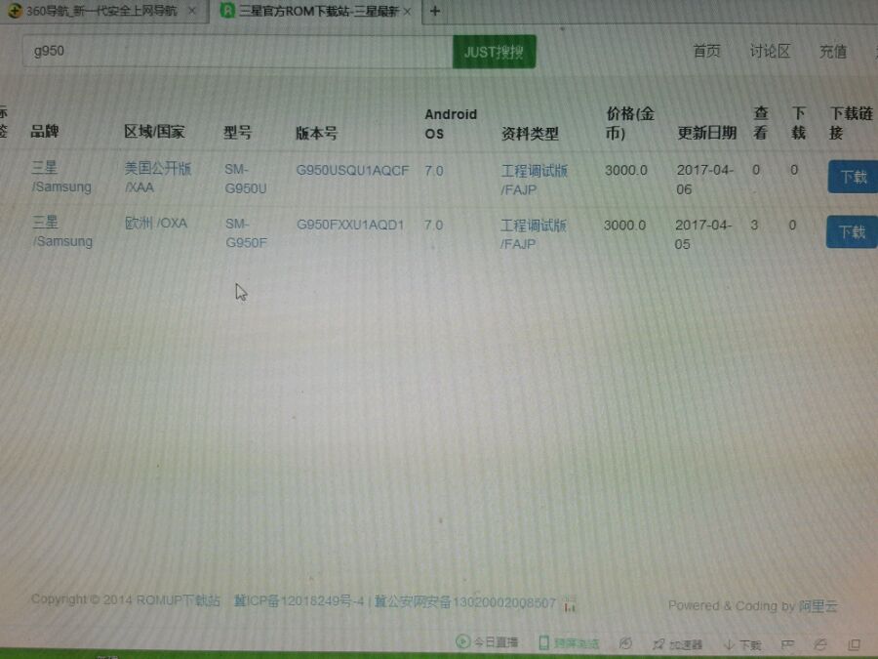Click price 3000.0 in G950F row
The image size is (878, 659).
(x=624, y=226)
